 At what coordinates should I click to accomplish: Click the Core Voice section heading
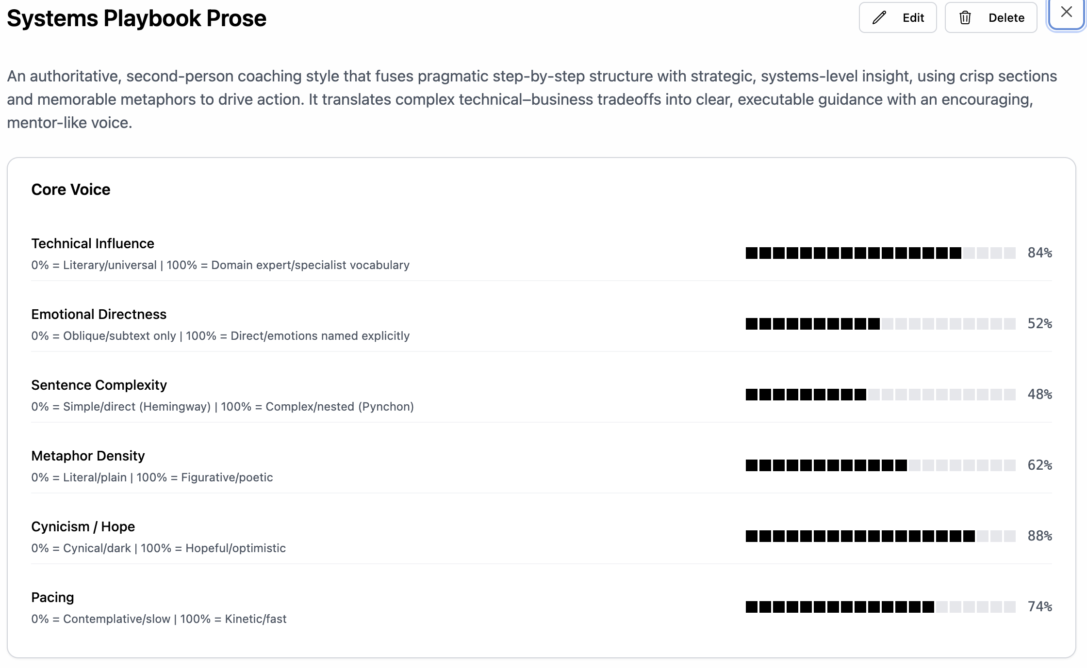tap(71, 190)
